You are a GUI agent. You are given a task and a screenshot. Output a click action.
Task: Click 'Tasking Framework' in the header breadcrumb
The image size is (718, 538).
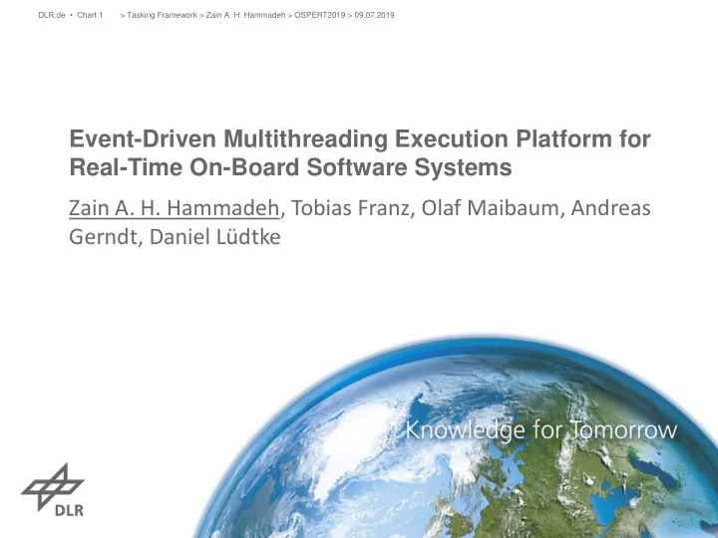click(x=162, y=15)
